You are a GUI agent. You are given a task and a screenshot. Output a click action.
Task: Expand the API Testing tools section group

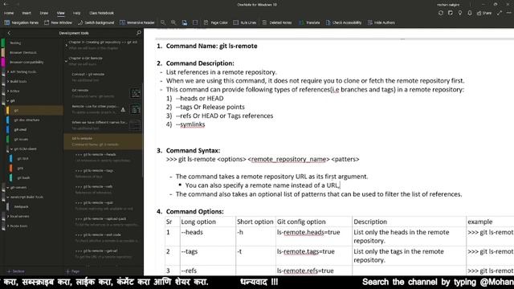pos(8,71)
